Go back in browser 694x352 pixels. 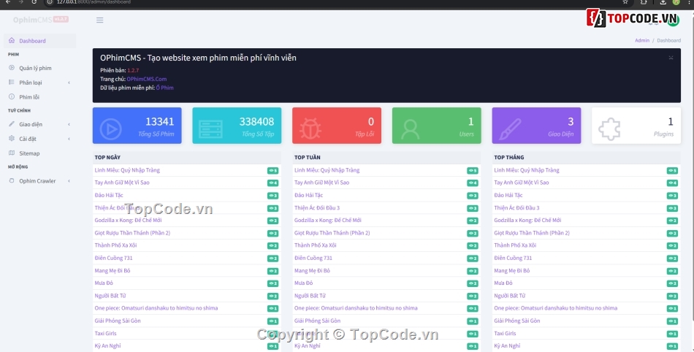(8, 1)
